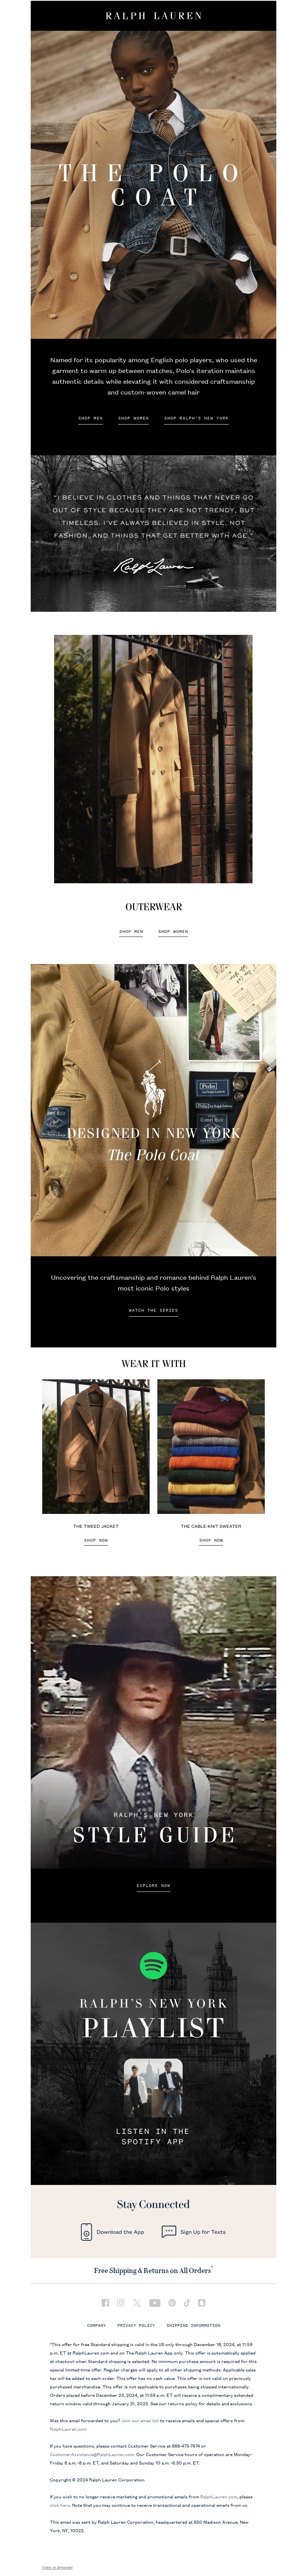Click Shop Ralph's New York link
Viewport: 307px width, 2576px height.
pos(196,418)
